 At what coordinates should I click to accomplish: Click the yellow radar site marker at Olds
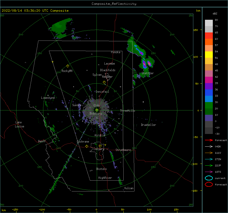pyautogui.click(x=97, y=110)
